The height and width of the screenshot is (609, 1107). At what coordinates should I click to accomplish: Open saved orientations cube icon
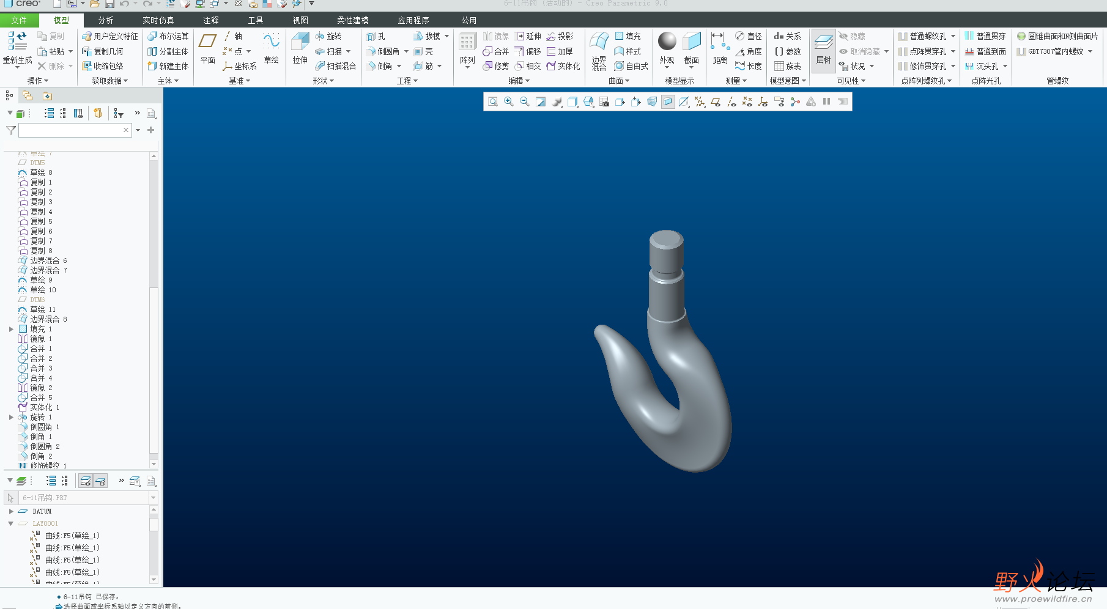tap(588, 102)
